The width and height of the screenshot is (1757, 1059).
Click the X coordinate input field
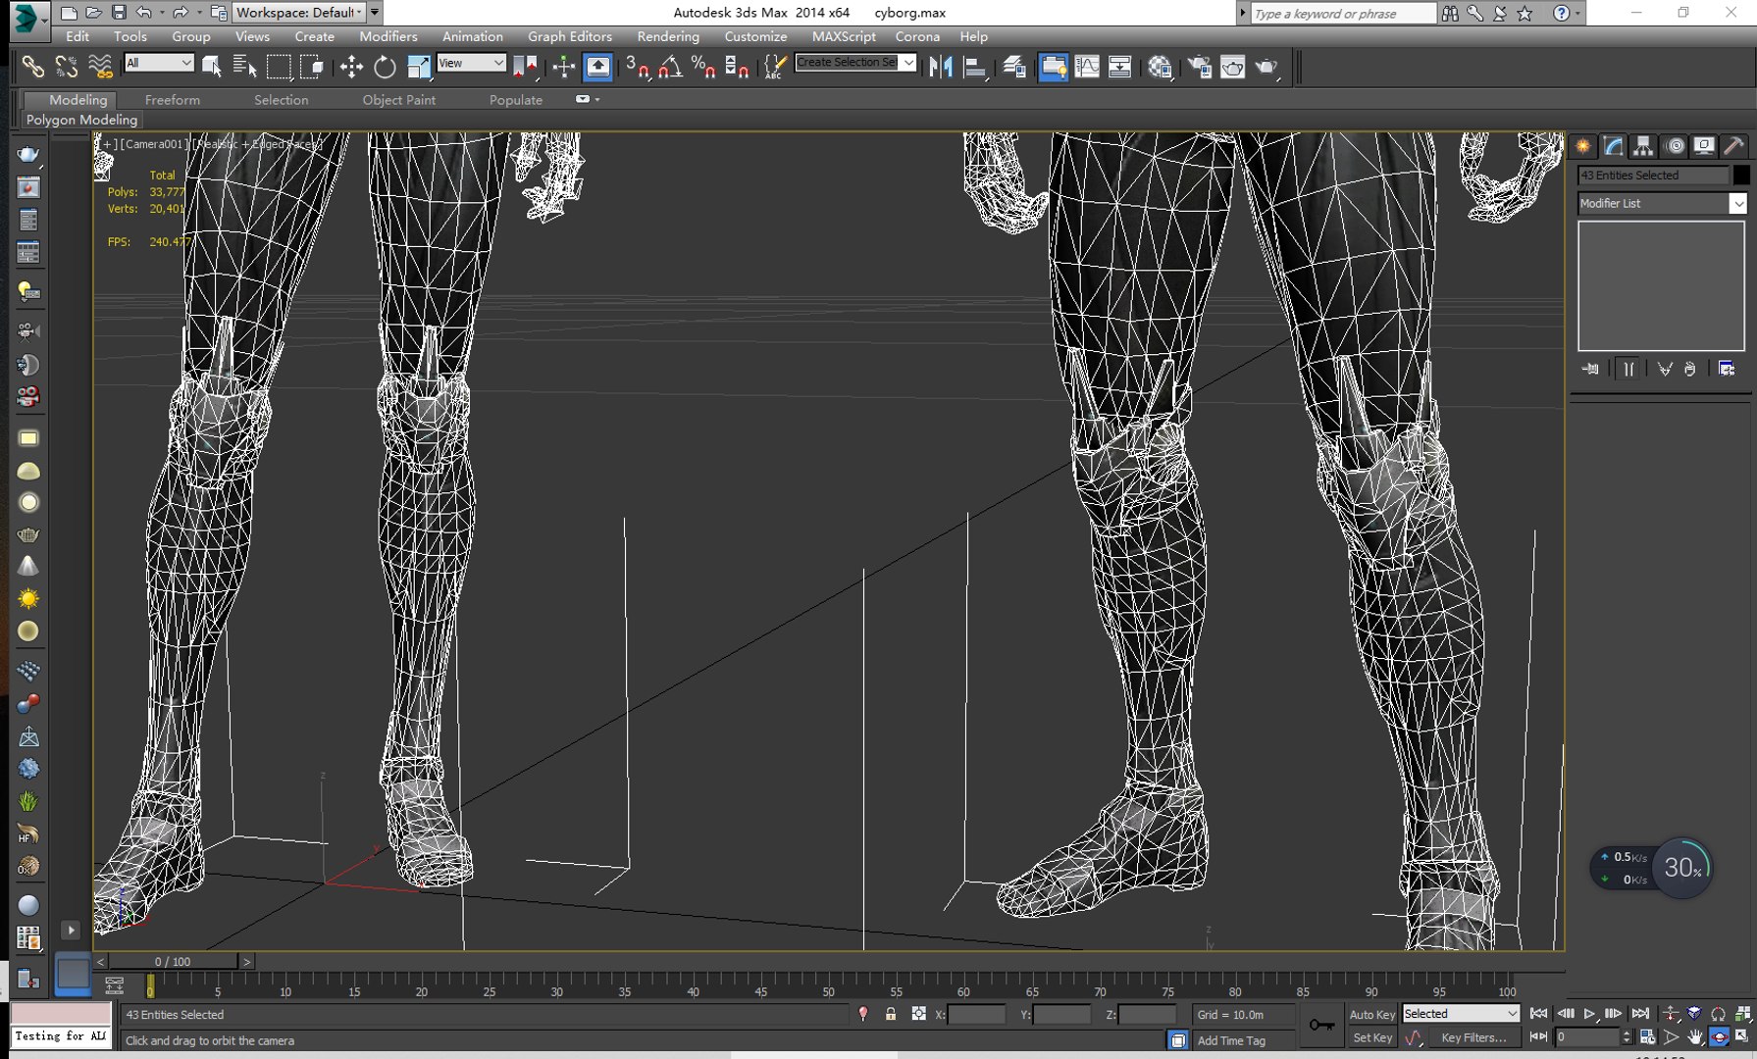click(976, 1014)
